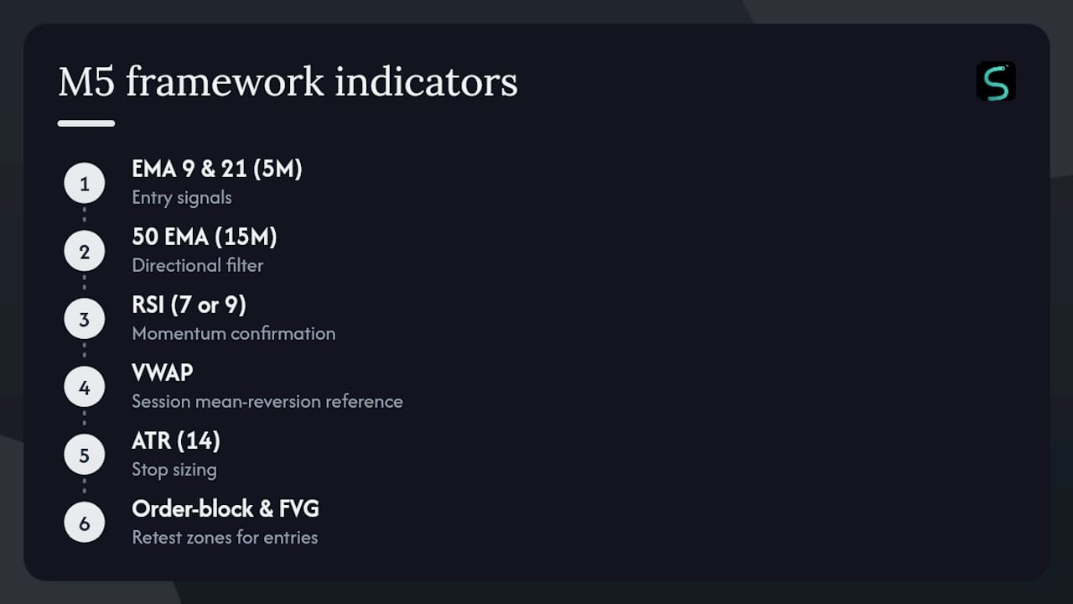Select the number 5 circle marker
Viewport: 1073px width, 604px height.
click(x=84, y=456)
